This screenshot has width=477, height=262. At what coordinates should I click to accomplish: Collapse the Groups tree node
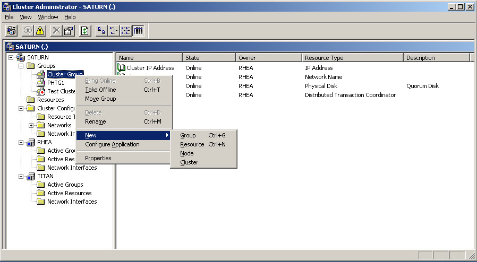pos(21,66)
